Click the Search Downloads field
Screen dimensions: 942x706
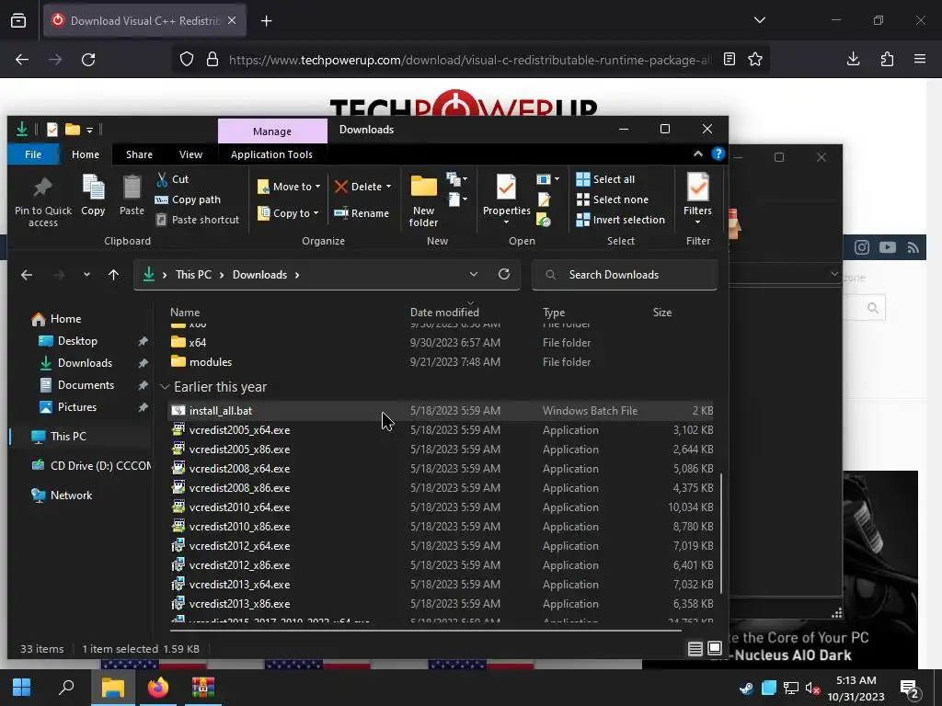point(625,274)
